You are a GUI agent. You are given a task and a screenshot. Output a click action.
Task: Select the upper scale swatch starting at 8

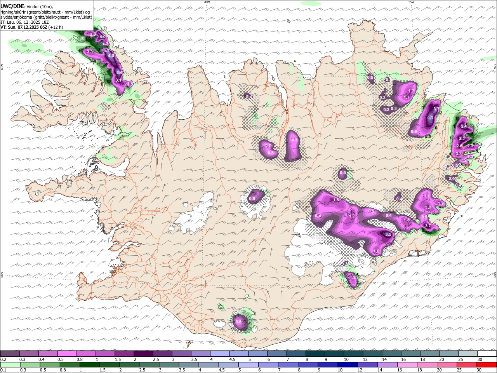point(315,354)
